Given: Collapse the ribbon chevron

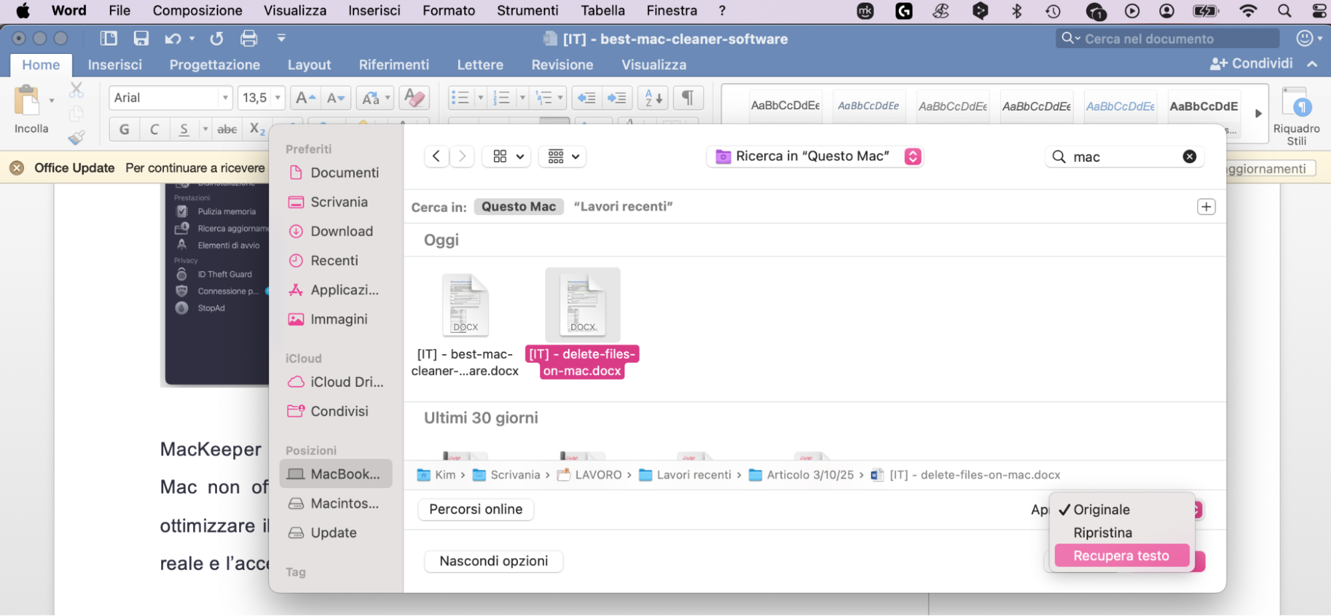Looking at the screenshot, I should (x=1312, y=64).
